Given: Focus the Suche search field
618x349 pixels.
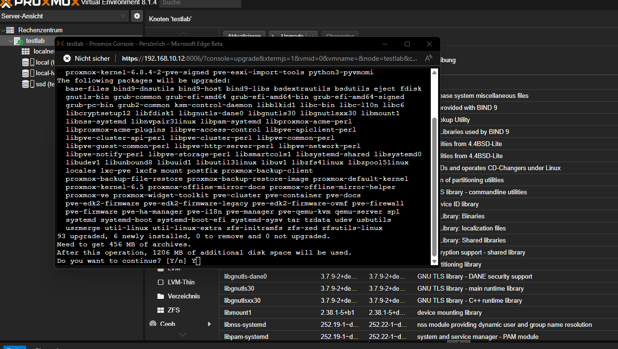Looking at the screenshot, I should 200,3.
